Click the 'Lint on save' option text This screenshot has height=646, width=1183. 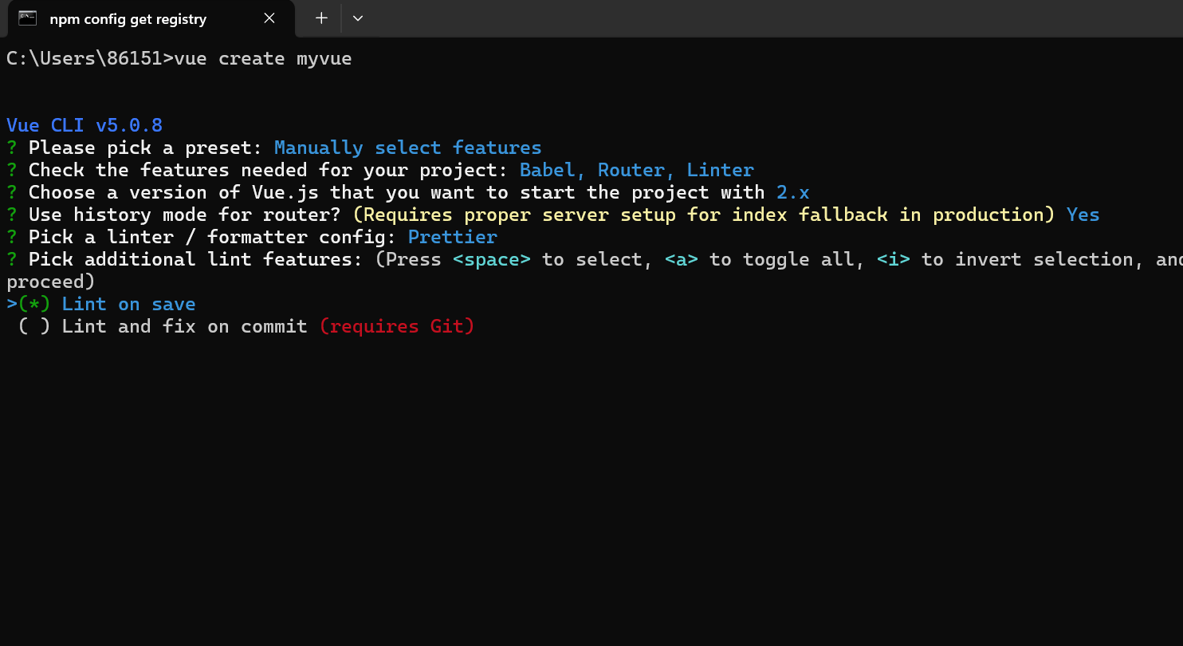tap(128, 304)
